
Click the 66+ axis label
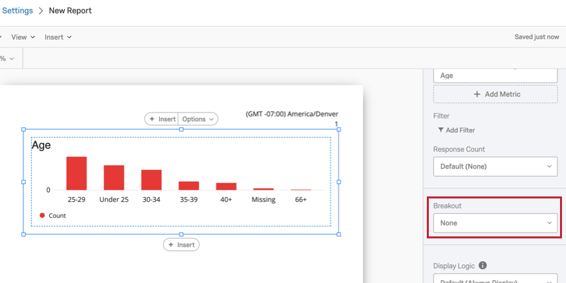pyautogui.click(x=301, y=200)
